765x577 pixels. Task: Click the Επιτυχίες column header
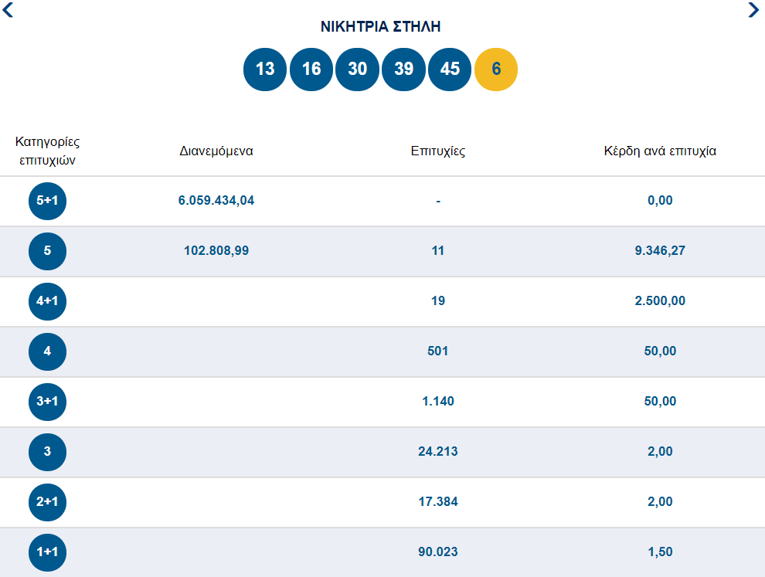[x=438, y=151]
